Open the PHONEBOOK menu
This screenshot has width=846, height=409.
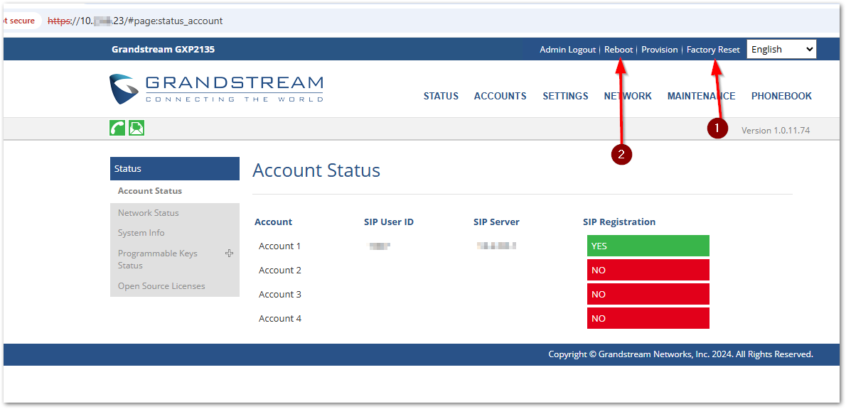[781, 96]
